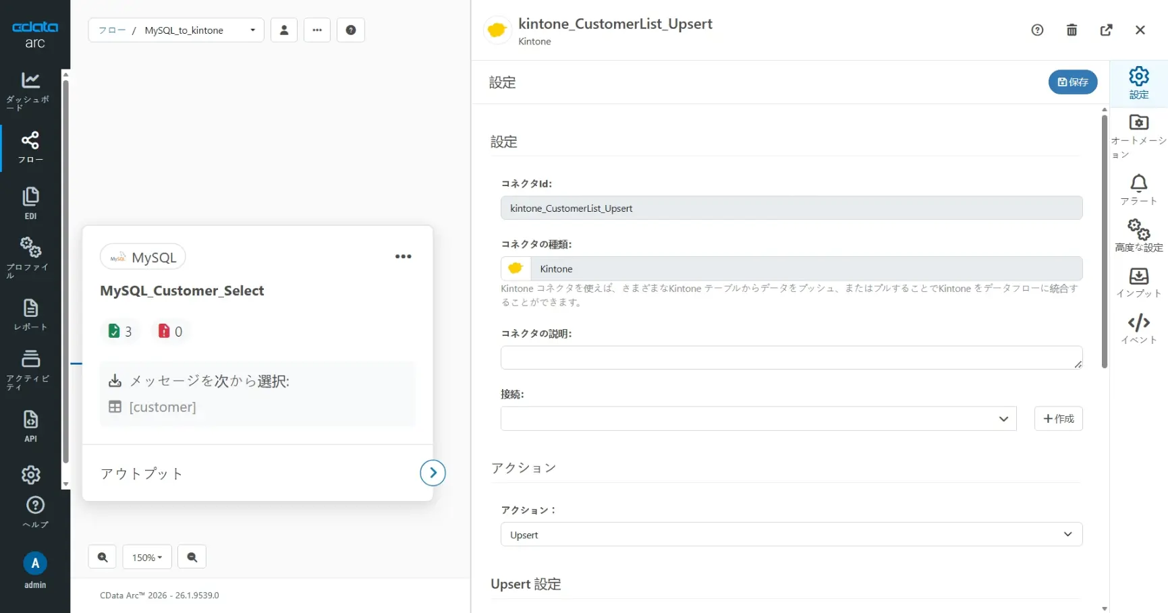This screenshot has height=613, width=1168.
Task: Click the コネクタの説明 description field
Action: click(x=789, y=357)
